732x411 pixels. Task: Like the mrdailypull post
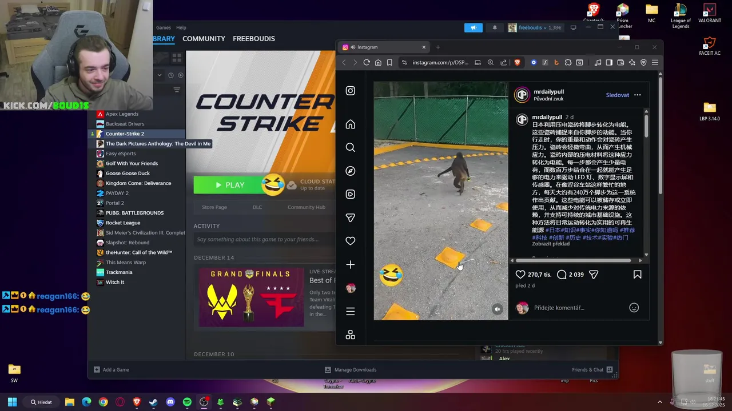click(520, 275)
